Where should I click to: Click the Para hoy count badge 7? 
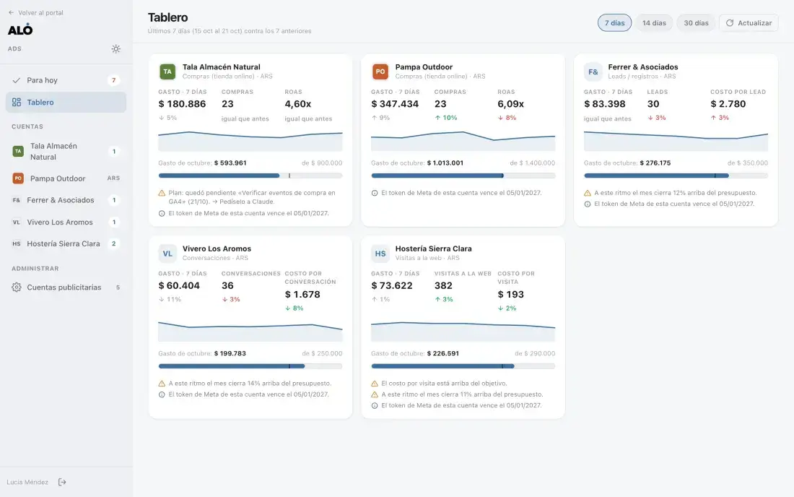(114, 80)
